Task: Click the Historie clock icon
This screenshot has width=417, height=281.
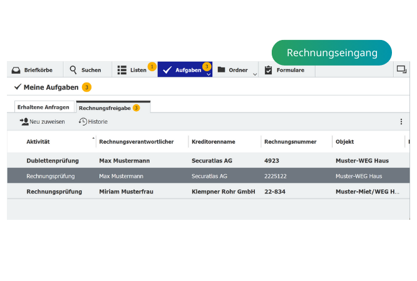Action: point(83,122)
